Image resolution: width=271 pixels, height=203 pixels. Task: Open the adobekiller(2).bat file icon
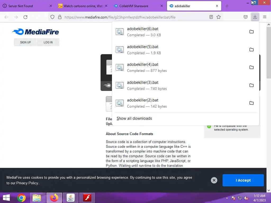tap(120, 103)
